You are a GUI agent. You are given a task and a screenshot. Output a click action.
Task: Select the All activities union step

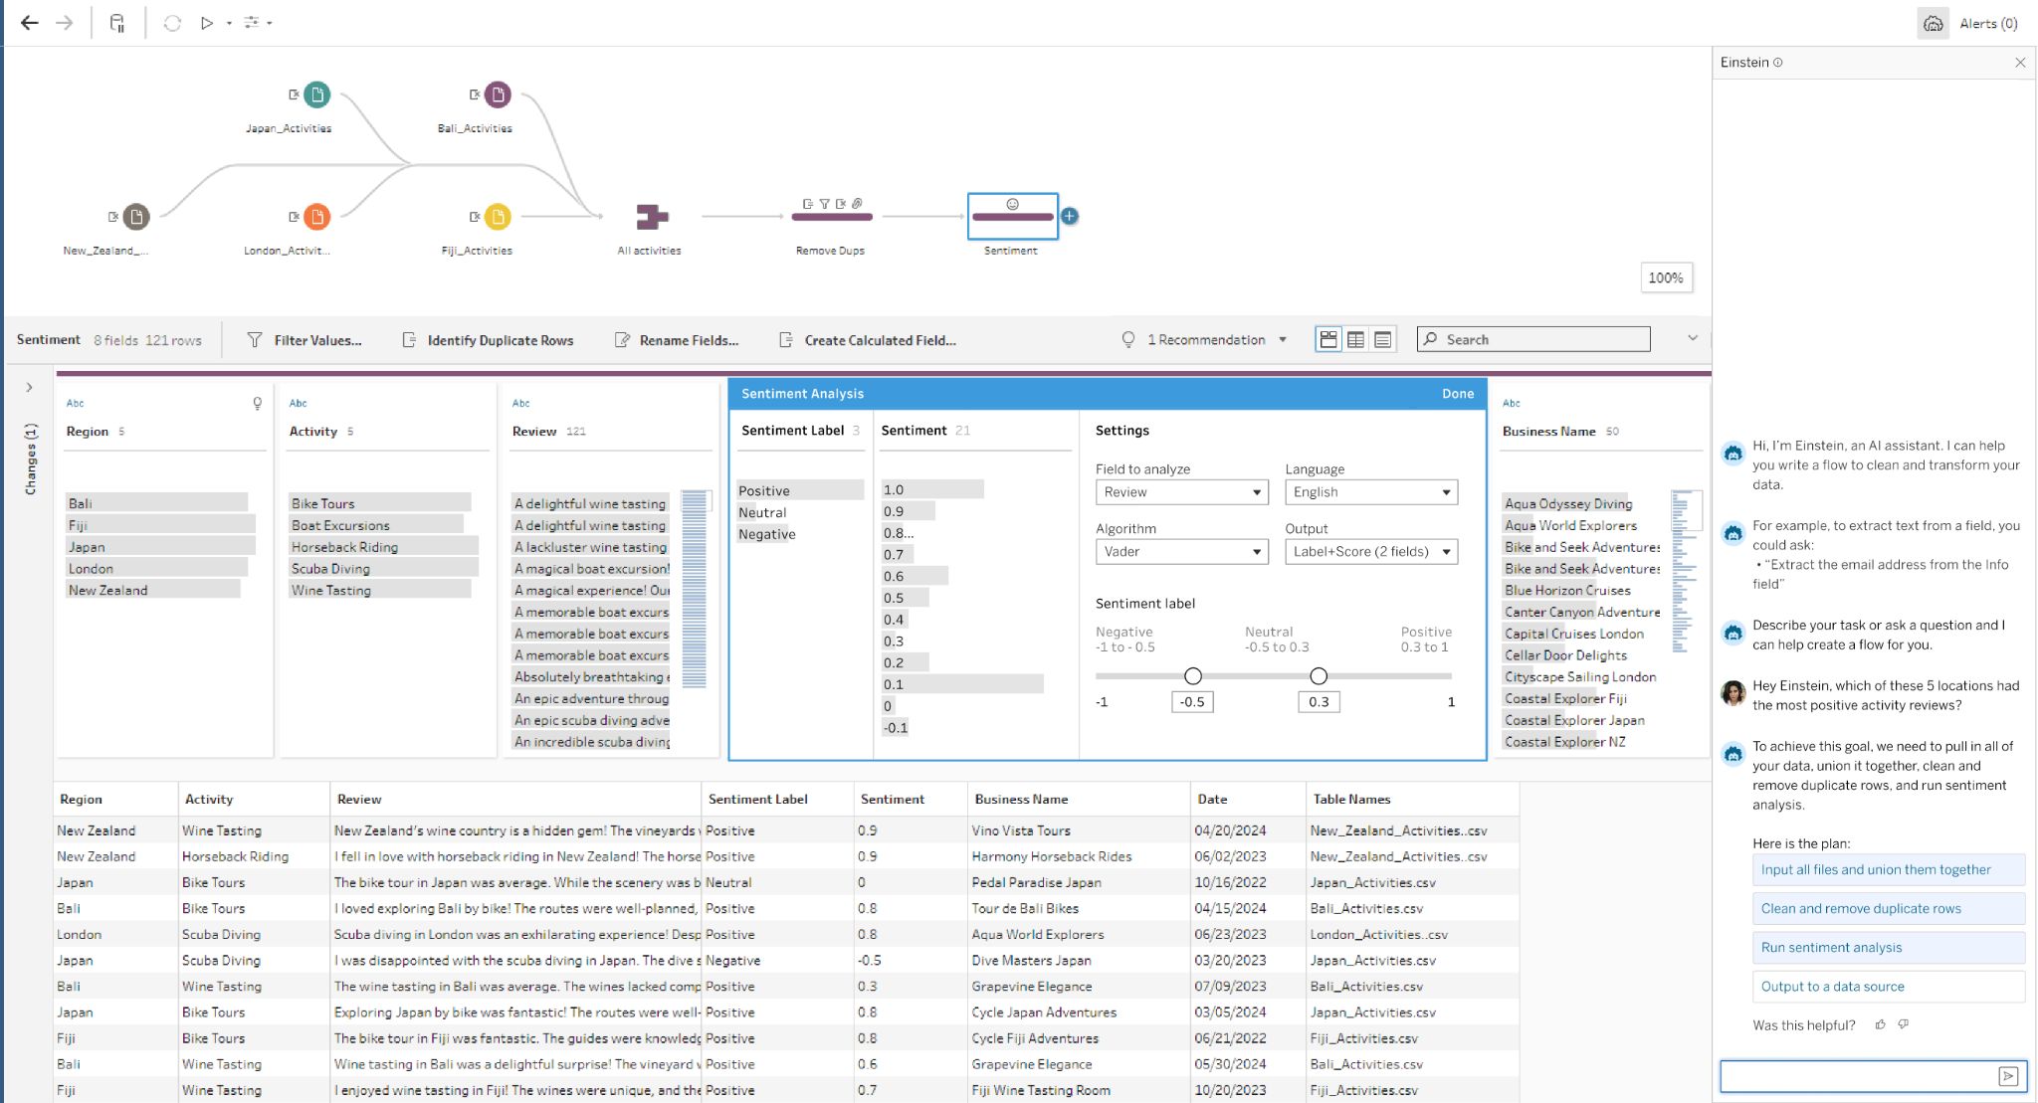point(652,216)
